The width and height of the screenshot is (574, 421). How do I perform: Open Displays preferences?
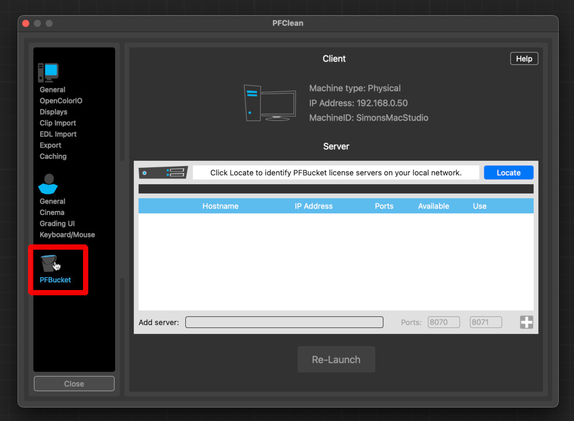[53, 112]
